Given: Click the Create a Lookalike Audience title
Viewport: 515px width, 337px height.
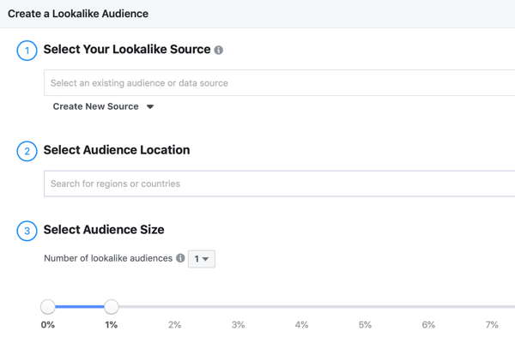Looking at the screenshot, I should click(78, 14).
